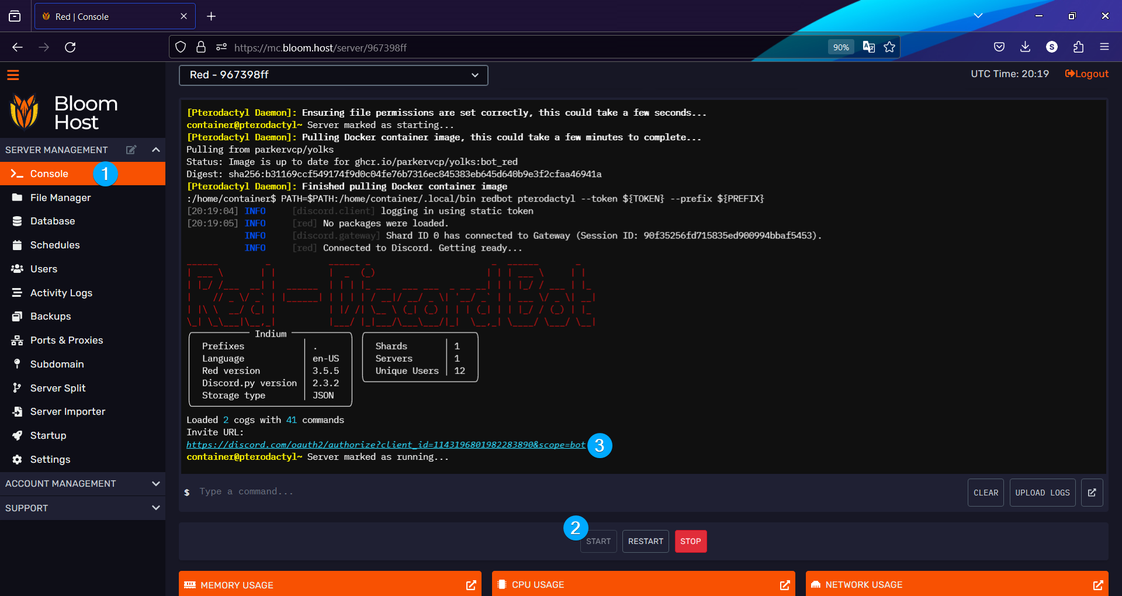
Task: Click the Upload Logs button
Action: pos(1043,493)
